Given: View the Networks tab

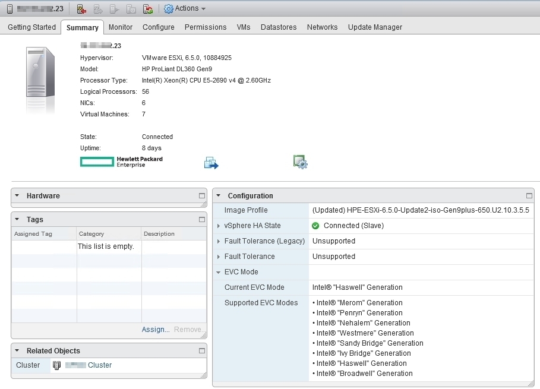Looking at the screenshot, I should [323, 27].
